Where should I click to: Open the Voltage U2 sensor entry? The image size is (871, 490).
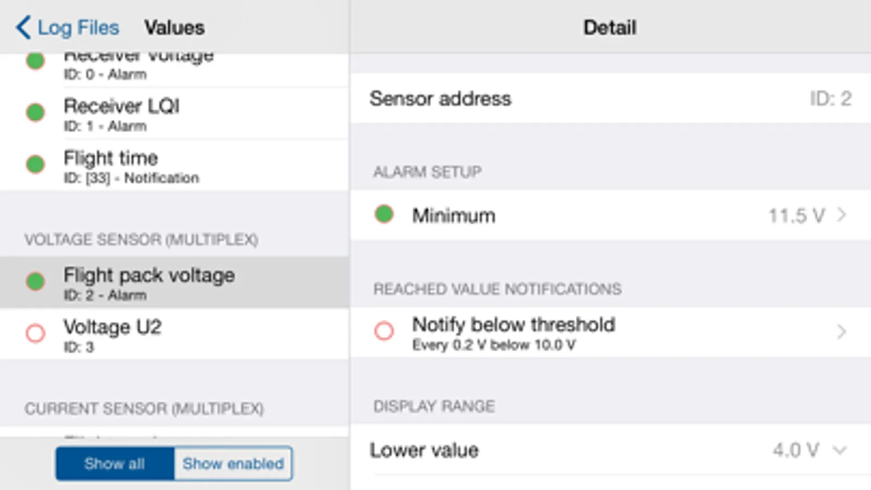(x=174, y=334)
